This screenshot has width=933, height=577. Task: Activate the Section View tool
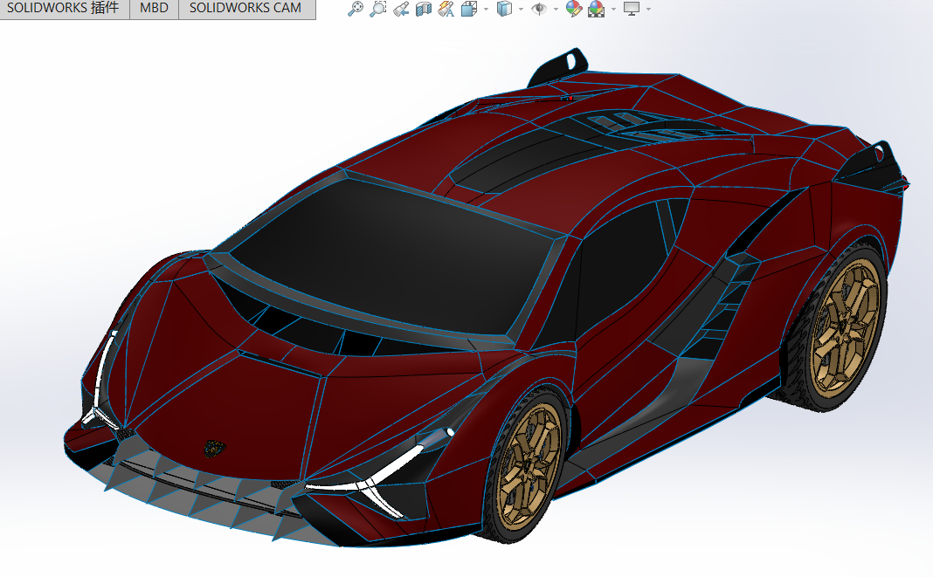point(423,9)
